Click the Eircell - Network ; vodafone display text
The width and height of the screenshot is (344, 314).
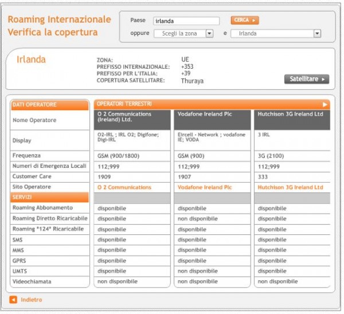point(212,137)
